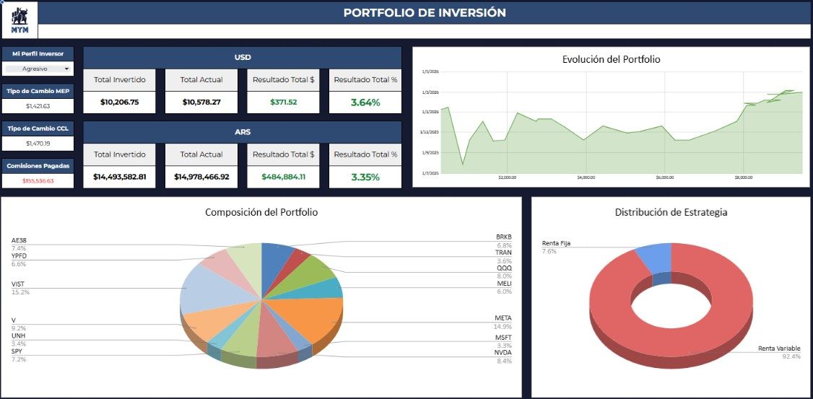Click USD Total Invertido column header
Screen dimensions: 813x399
(x=119, y=80)
